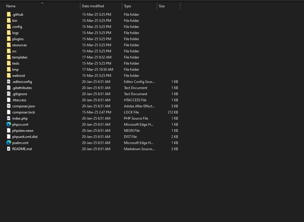Click the plugins folder icon

click(x=9, y=39)
